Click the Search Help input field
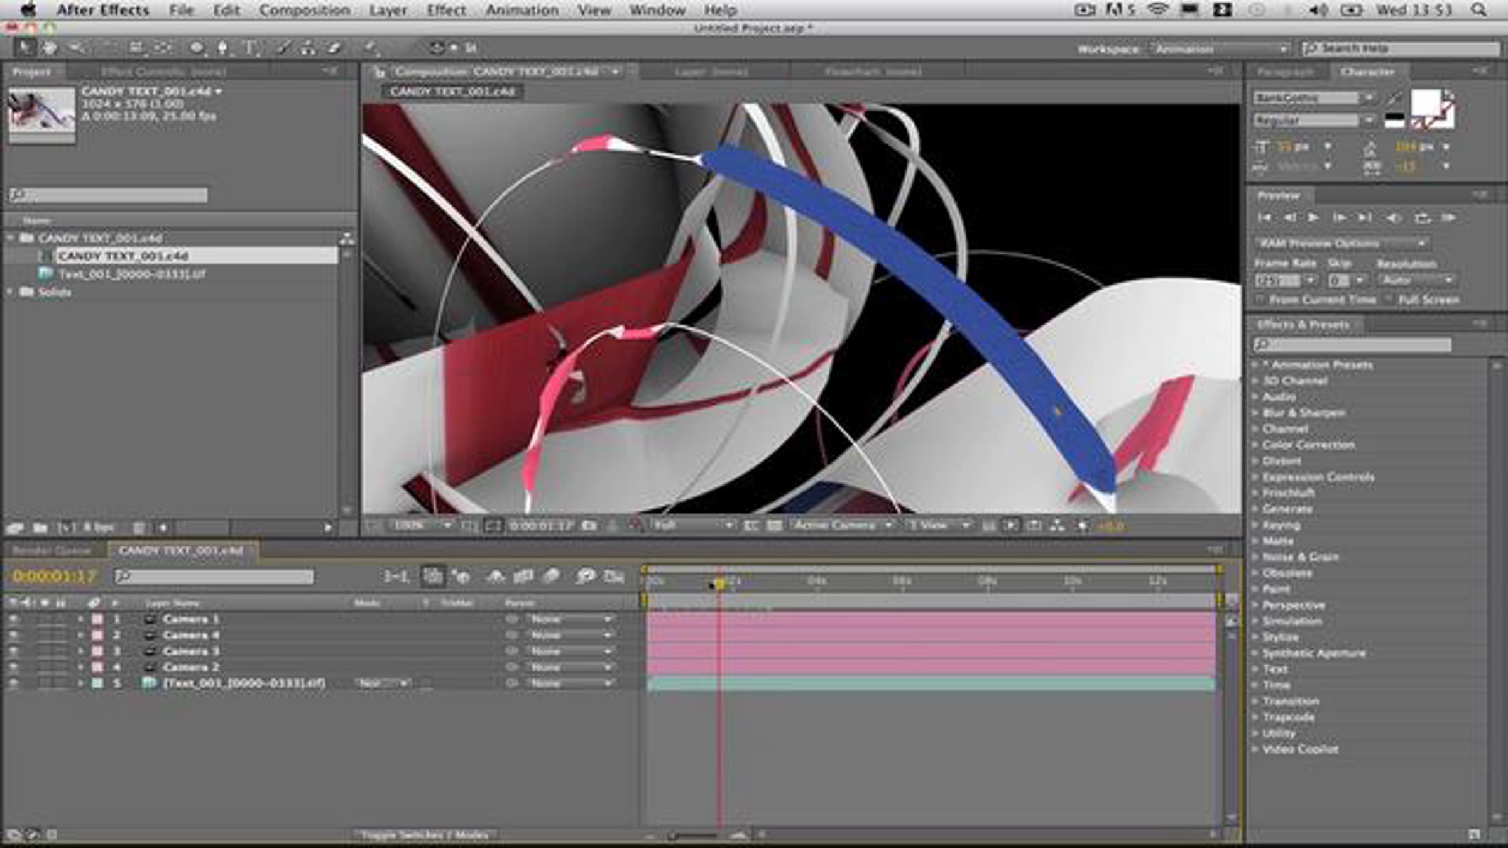 (x=1402, y=48)
